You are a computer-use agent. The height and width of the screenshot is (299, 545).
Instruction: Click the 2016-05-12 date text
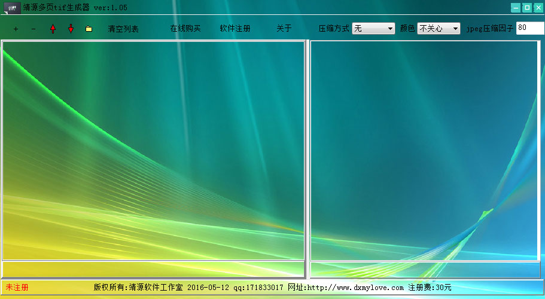pos(208,288)
